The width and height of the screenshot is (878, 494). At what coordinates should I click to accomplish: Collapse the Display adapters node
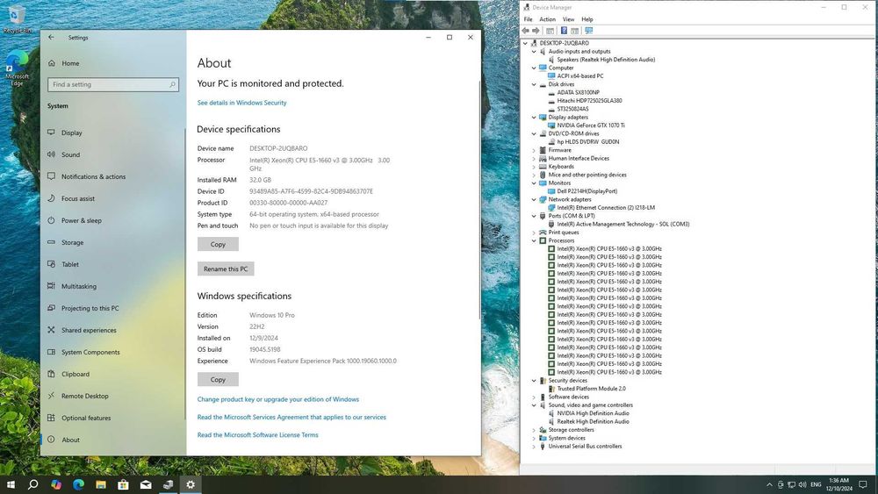point(534,118)
